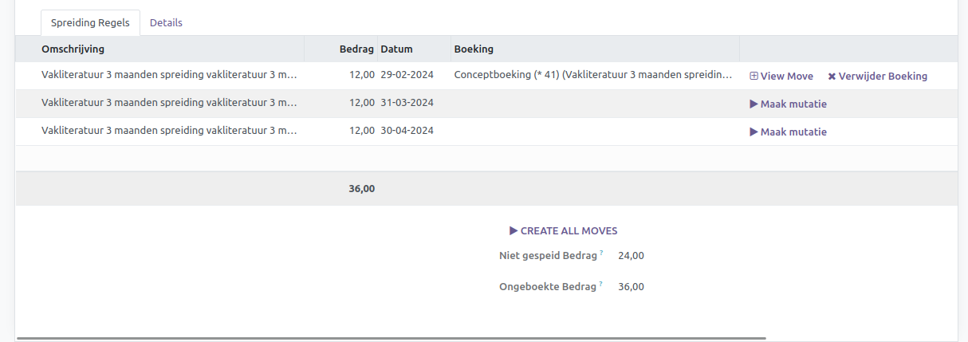Select the description cell in the 31-03-2024 row
The image size is (968, 342).
[x=169, y=104]
